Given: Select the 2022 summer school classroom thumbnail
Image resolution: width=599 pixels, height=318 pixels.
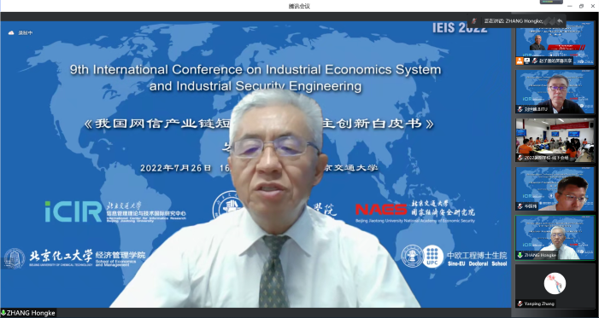Looking at the screenshot, I should (555, 140).
